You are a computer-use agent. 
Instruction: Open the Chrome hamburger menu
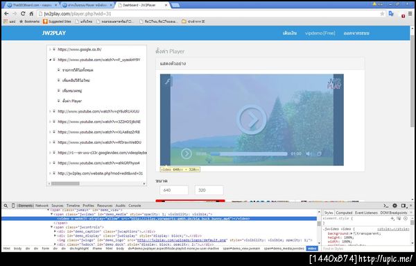(x=410, y=14)
